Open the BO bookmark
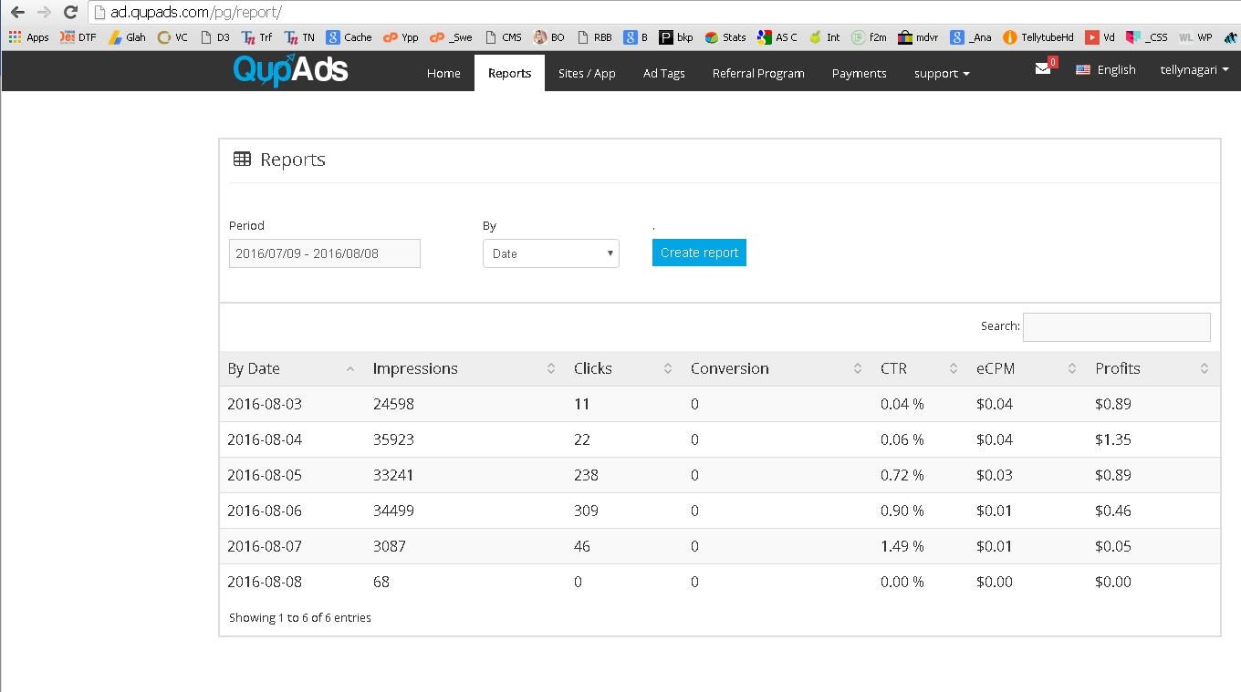1241x692 pixels. 549,37
